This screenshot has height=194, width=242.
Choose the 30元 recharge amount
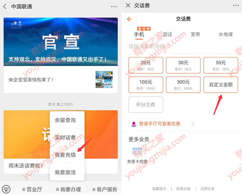[183, 65]
